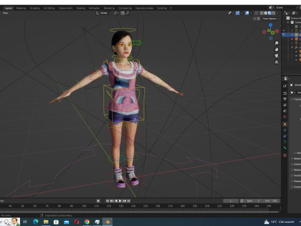Screen dimensions: 301x226
Task: Click frame 130 on timeline ruler
Action: (x=121, y=206)
